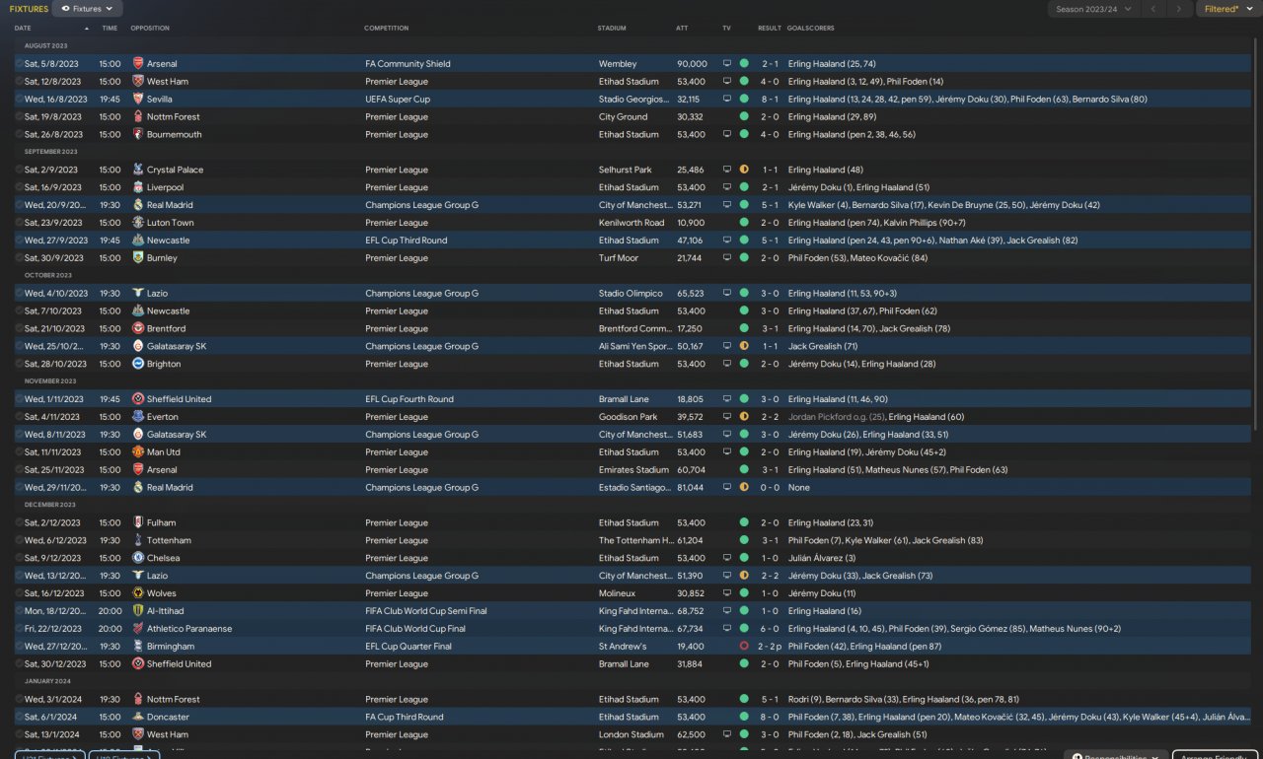Tick the circle for the Arsenal 5/8/2023 fixture
Image resolution: width=1263 pixels, height=759 pixels.
point(19,64)
